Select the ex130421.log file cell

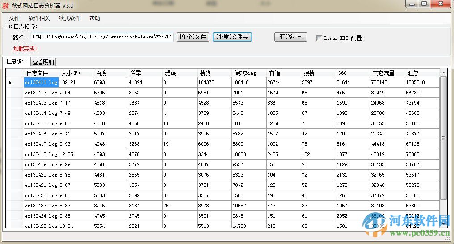pos(42,185)
